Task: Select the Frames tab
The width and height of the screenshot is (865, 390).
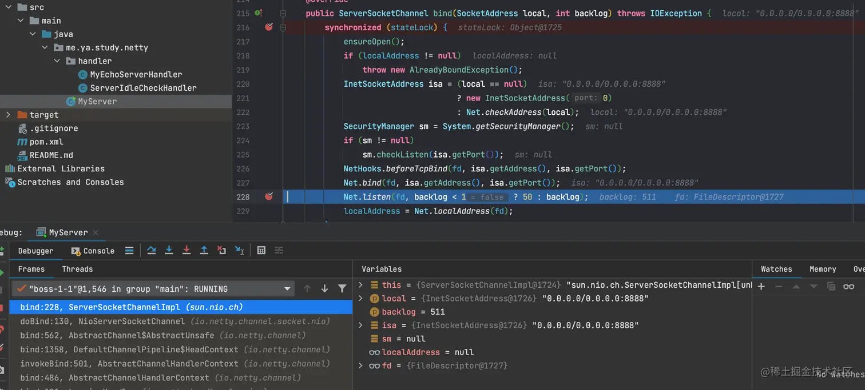Action: (x=31, y=269)
